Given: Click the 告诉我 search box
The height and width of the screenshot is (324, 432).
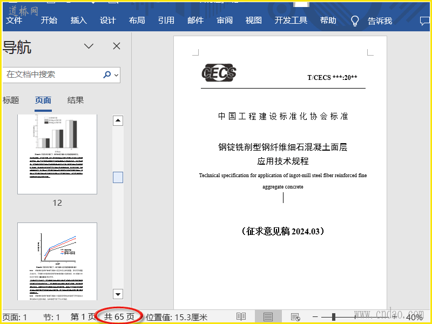Looking at the screenshot, I should pos(380,21).
